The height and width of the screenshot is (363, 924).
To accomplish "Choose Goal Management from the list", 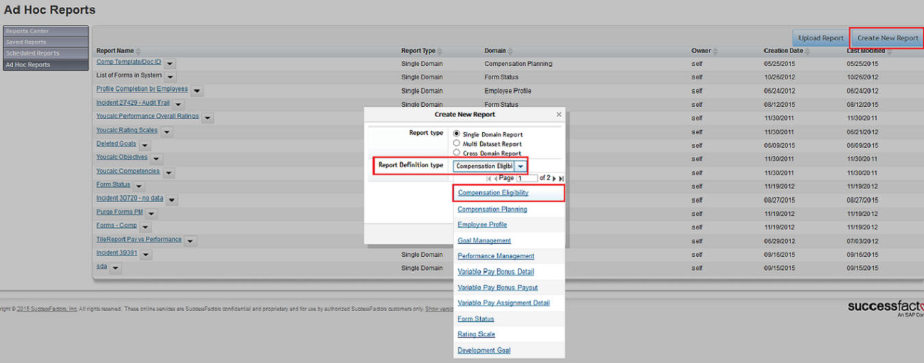I will click(x=484, y=240).
